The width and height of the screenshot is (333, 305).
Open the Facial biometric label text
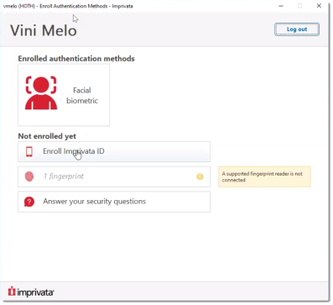click(x=82, y=96)
